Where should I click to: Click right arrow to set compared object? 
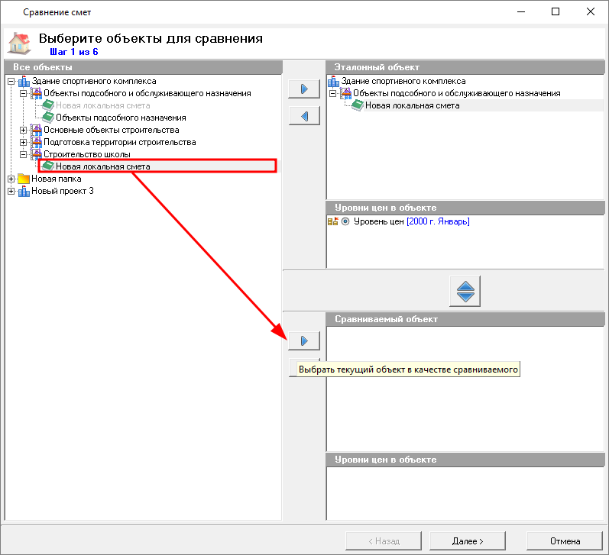pyautogui.click(x=303, y=340)
